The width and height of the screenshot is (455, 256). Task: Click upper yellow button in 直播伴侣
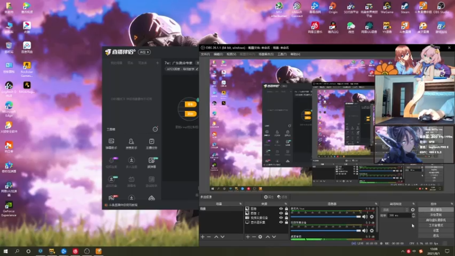click(x=191, y=104)
